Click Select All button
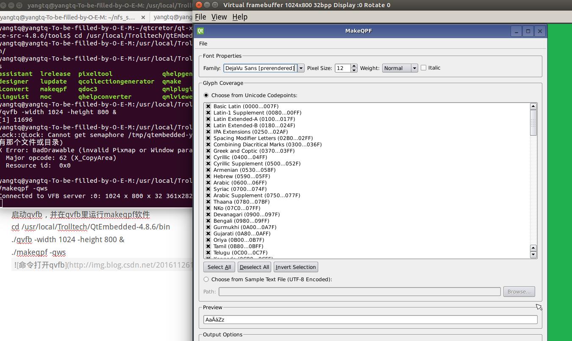 (x=219, y=267)
